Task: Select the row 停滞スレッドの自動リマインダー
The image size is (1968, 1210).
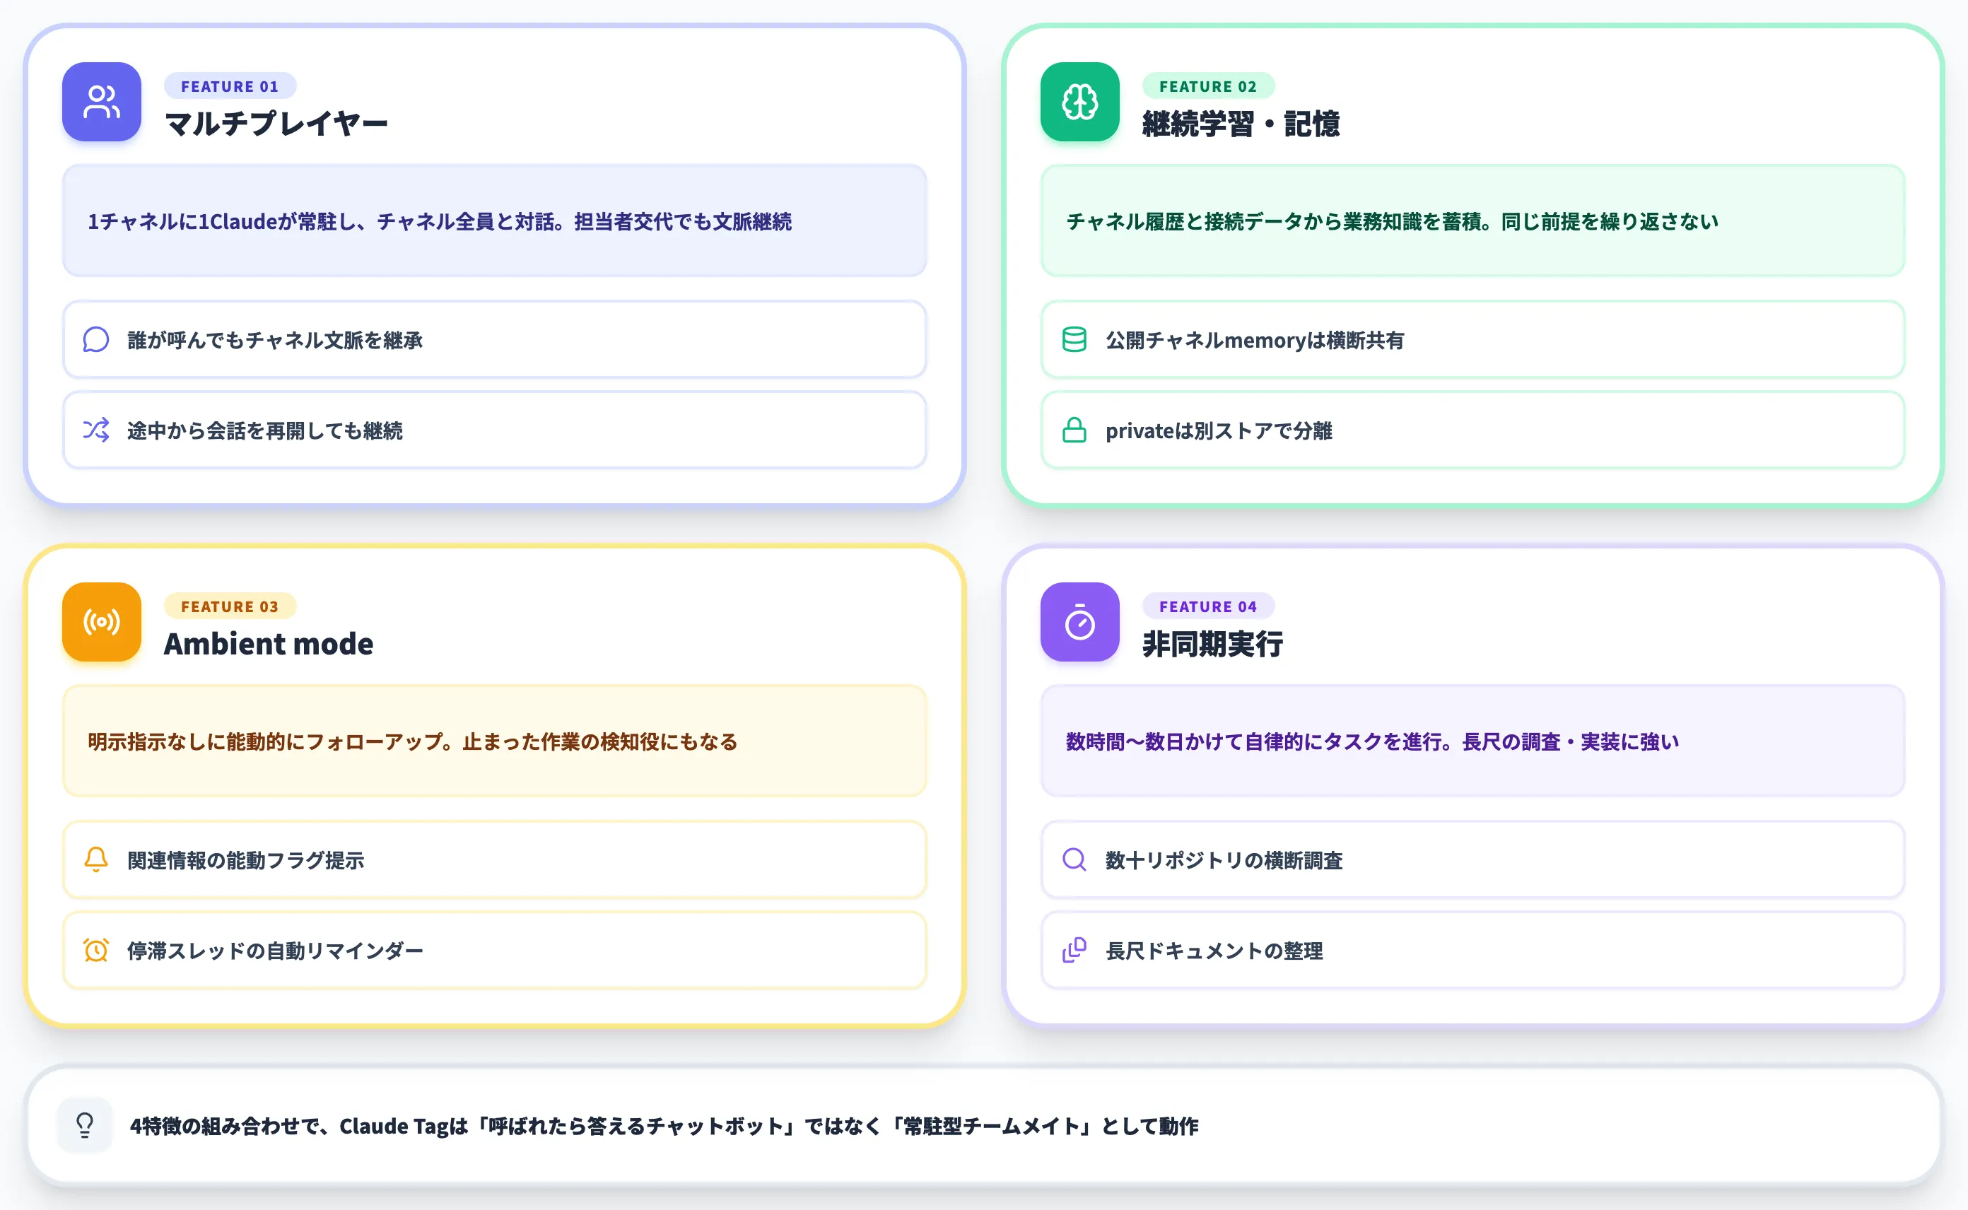Action: click(x=495, y=950)
